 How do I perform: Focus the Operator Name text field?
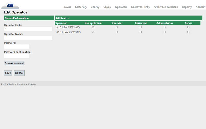coord(28,38)
